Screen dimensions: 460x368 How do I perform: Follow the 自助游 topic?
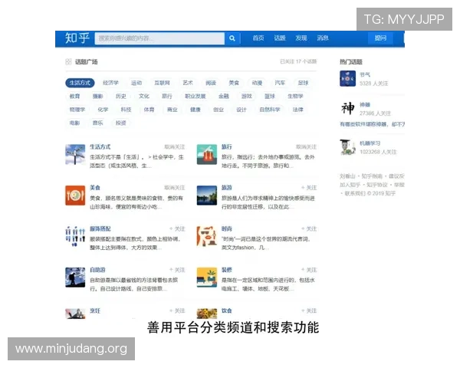[x=177, y=270]
